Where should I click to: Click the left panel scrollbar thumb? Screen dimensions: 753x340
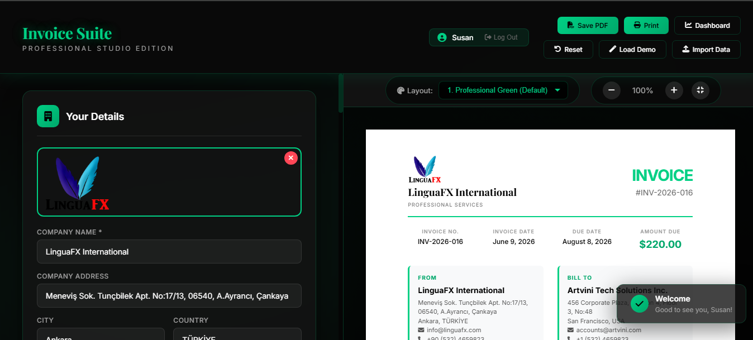pos(341,93)
